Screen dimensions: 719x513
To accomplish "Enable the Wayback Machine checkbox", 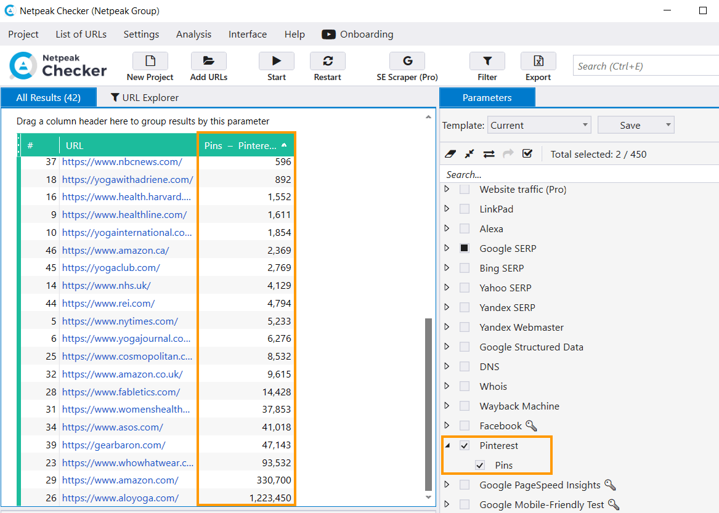I will (x=465, y=406).
